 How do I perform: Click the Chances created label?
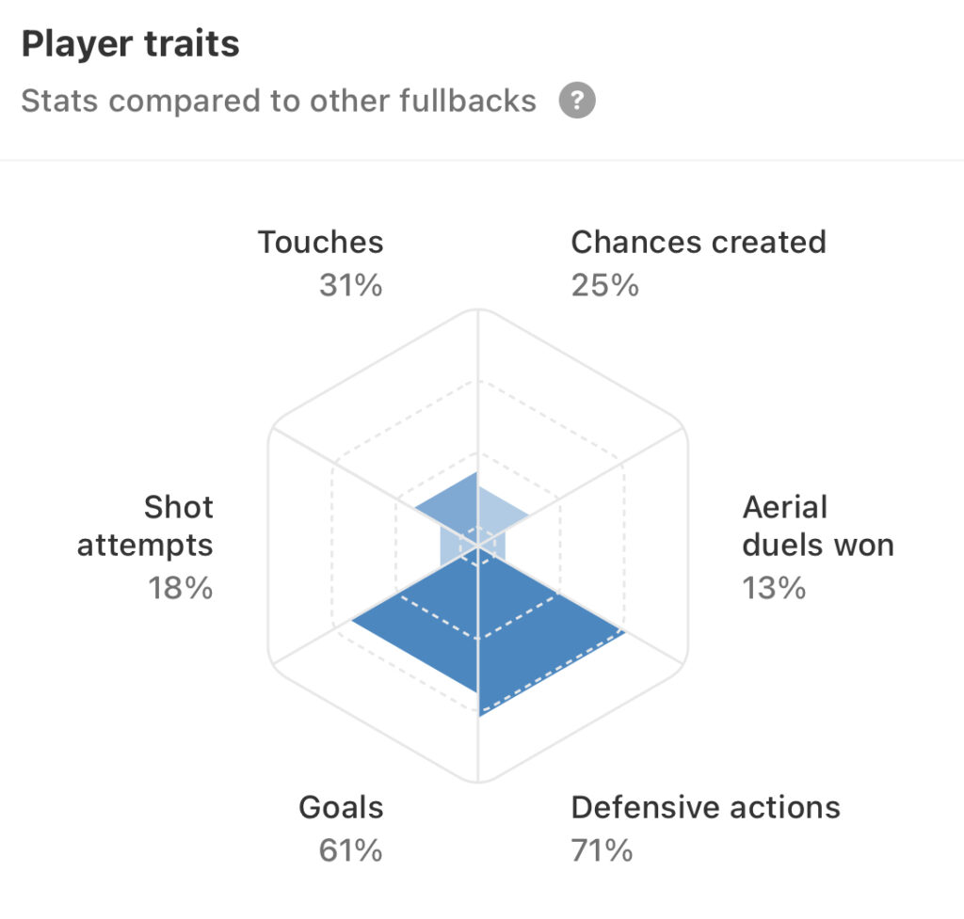[x=699, y=242]
